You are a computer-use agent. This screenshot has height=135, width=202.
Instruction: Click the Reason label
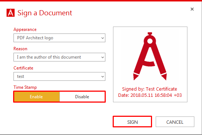[x=20, y=49]
